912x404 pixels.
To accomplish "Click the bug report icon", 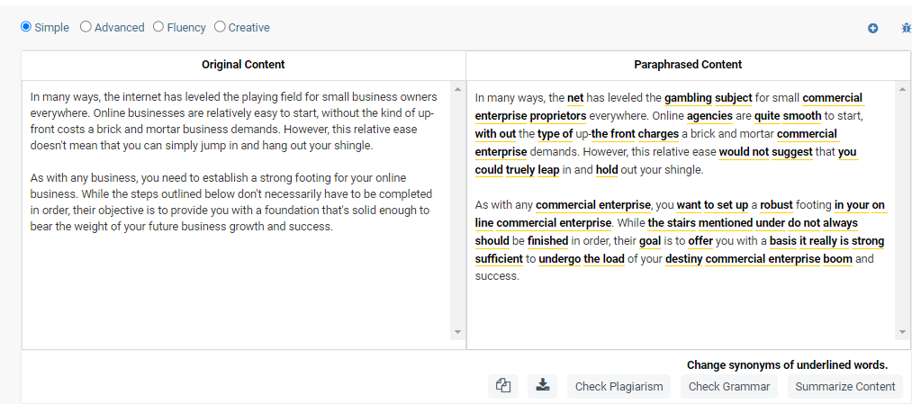I will (x=906, y=28).
